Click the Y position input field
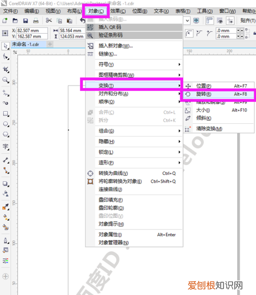The width and height of the screenshot is (256, 295). click(32, 36)
